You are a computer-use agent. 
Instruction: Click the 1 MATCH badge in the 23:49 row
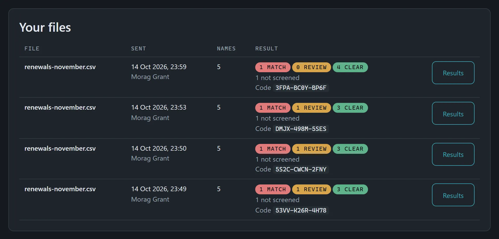(273, 189)
